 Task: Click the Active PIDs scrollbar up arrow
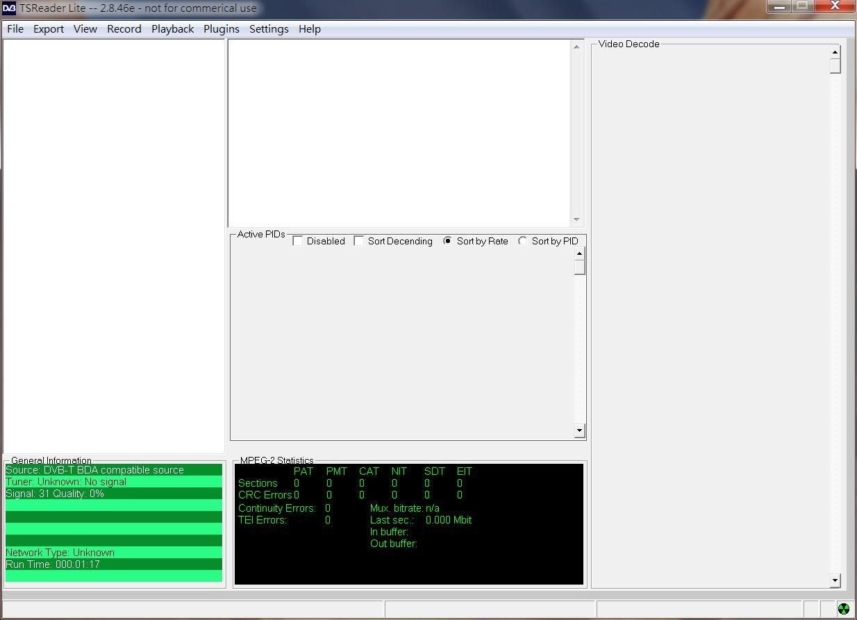point(580,254)
